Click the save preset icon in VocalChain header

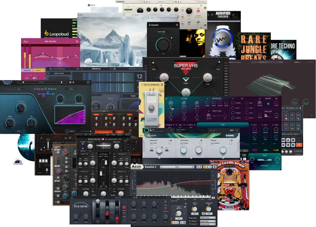pyautogui.click(x=70, y=82)
